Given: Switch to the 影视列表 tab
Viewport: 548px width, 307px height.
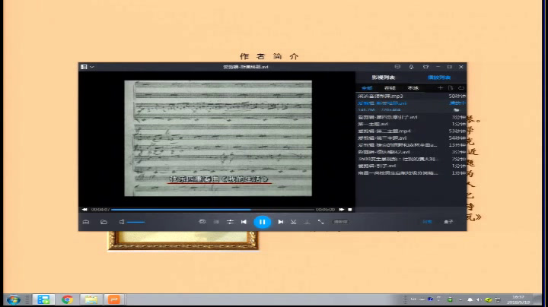Looking at the screenshot, I should 384,78.
